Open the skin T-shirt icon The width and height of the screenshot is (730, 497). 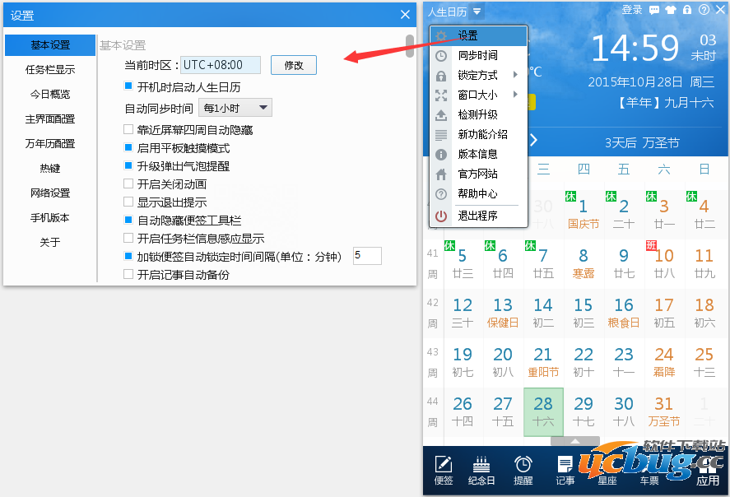tap(671, 11)
